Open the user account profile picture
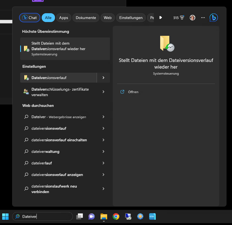232x225 pixels. (x=193, y=18)
